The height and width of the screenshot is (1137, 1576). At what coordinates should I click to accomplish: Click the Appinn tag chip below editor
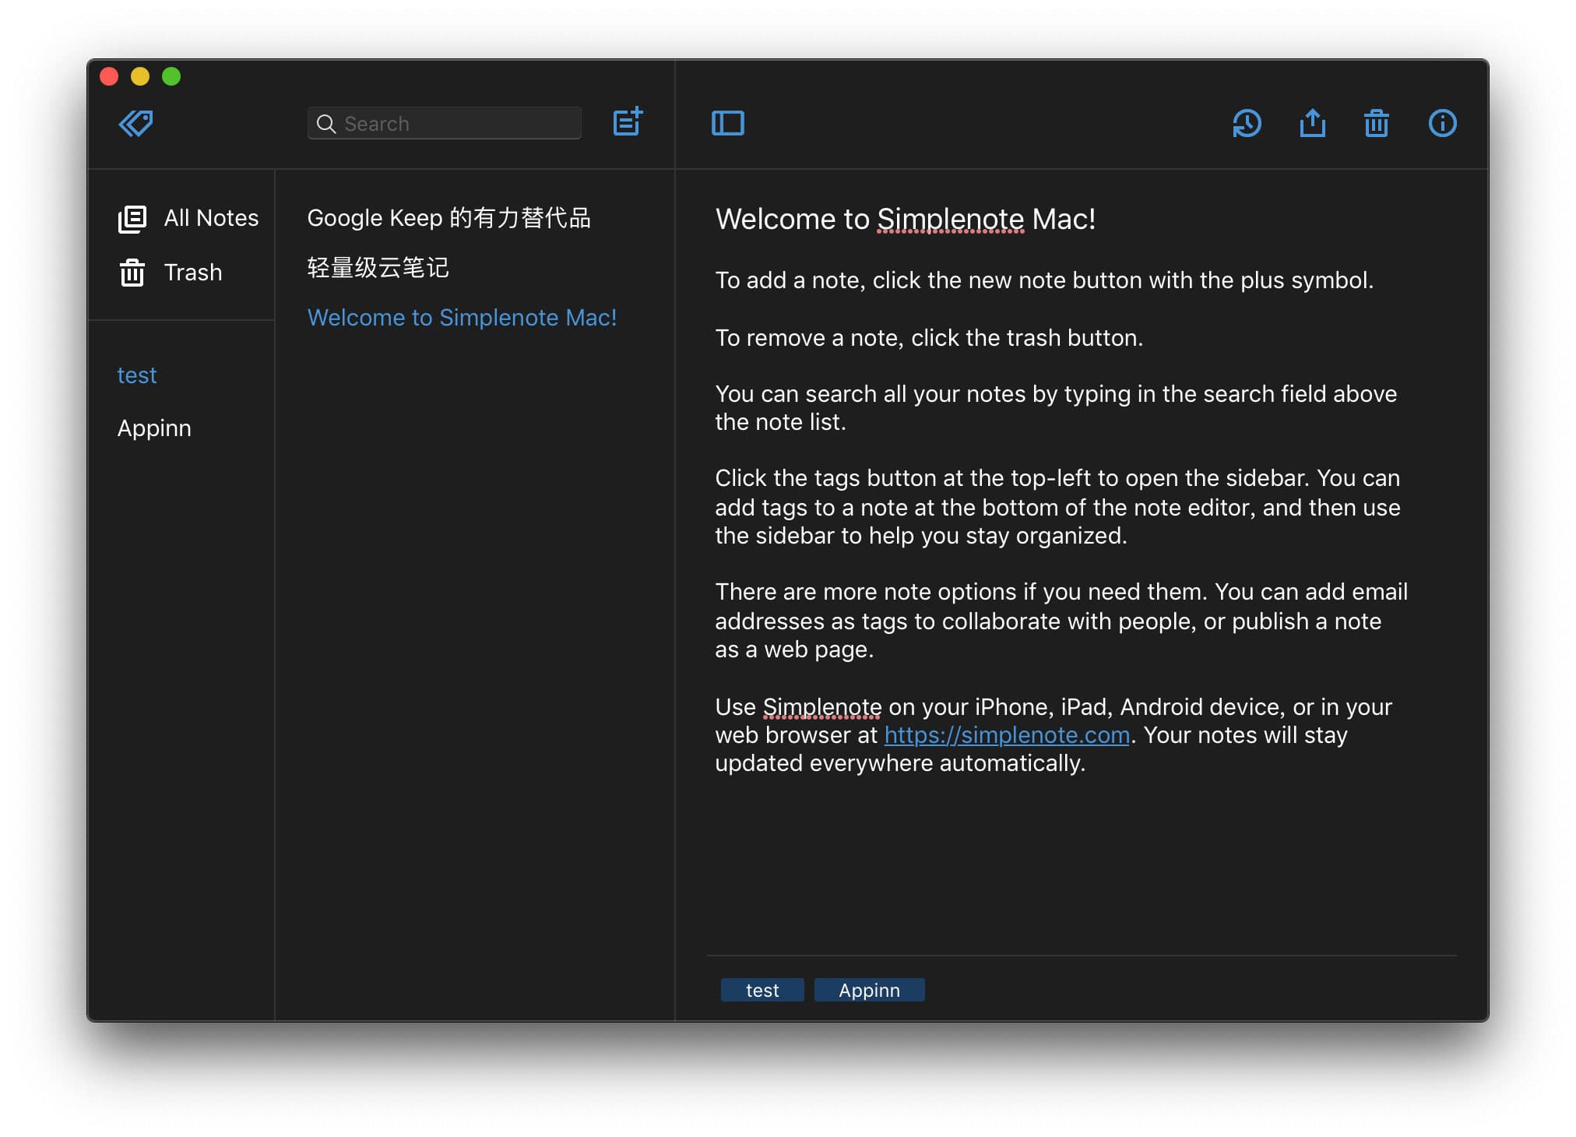869,990
